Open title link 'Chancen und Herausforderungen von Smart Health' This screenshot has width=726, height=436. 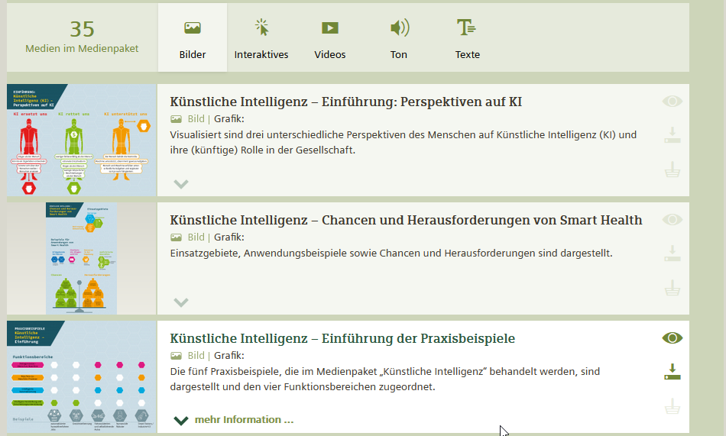406,221
